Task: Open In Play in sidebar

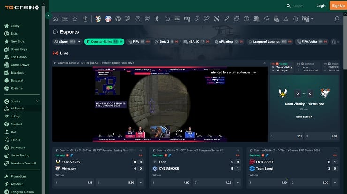Action: [15, 116]
